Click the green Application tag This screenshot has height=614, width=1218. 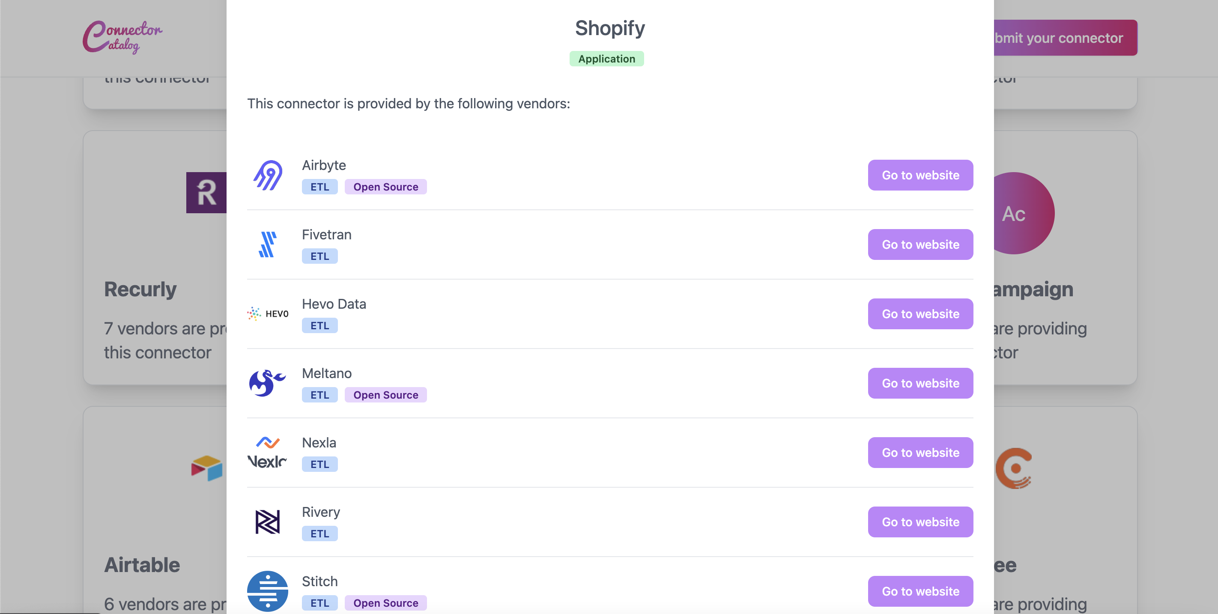[x=606, y=59]
